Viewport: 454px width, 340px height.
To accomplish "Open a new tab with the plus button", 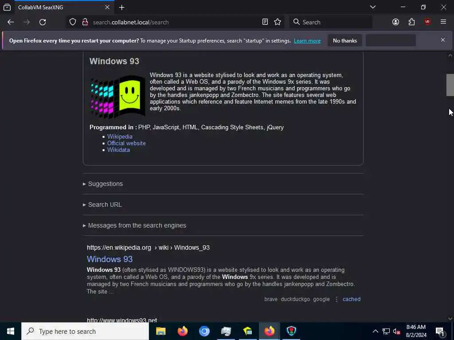I will (121, 7).
